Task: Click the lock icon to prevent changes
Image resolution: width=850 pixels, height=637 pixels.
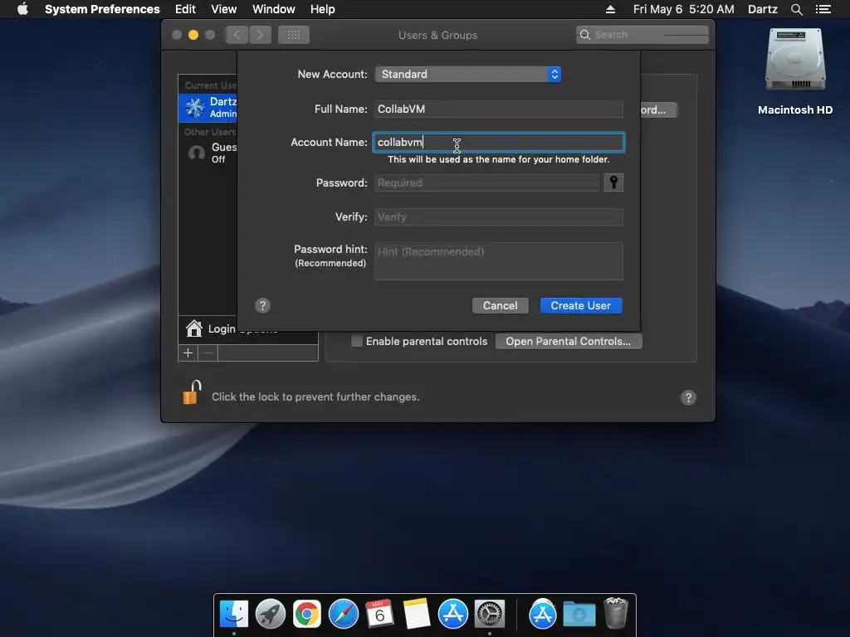Action: [x=192, y=392]
